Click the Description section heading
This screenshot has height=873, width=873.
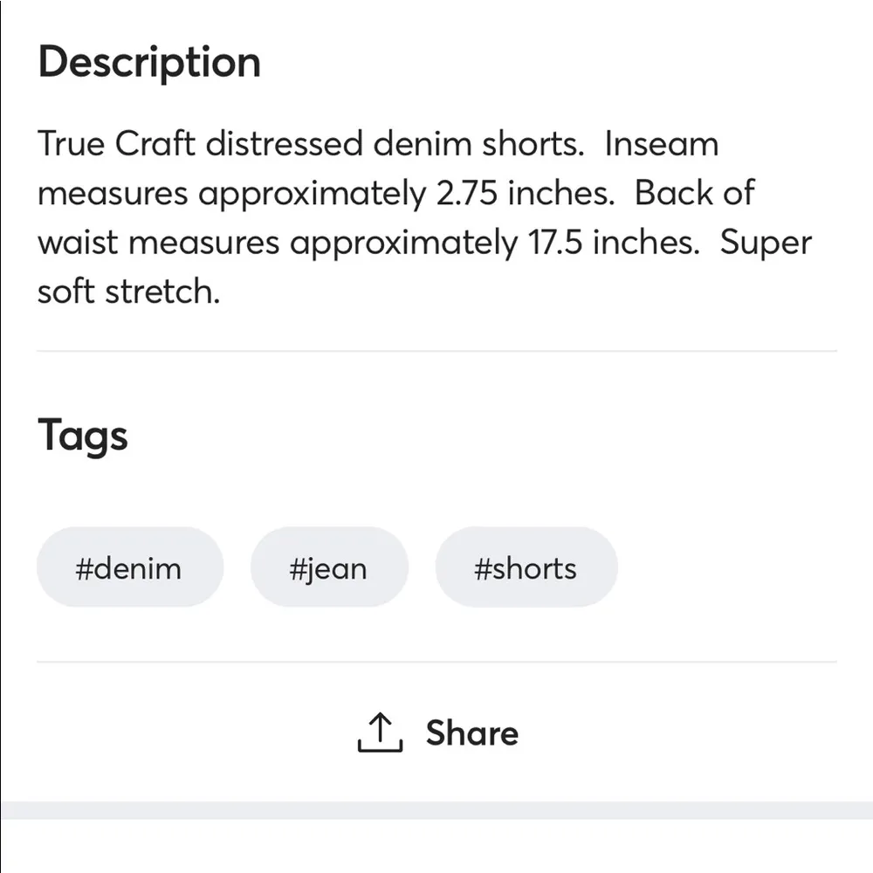149,63
